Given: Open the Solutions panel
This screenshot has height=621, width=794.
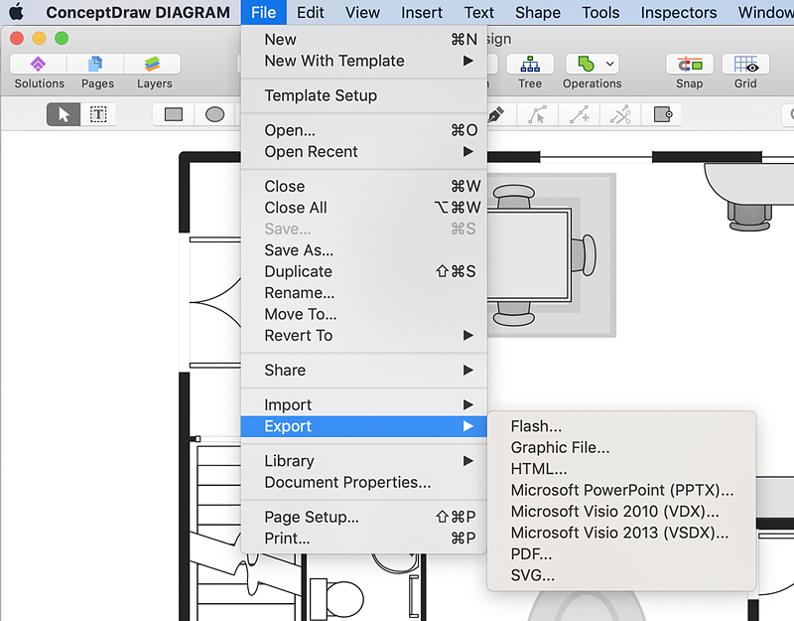Looking at the screenshot, I should (39, 65).
